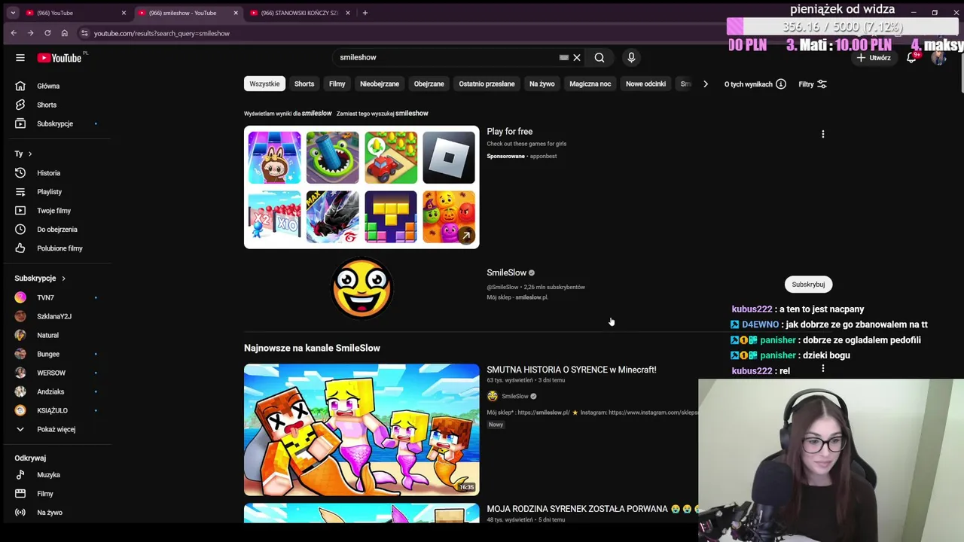
Task: Start voice search with microphone icon
Action: 631,57
